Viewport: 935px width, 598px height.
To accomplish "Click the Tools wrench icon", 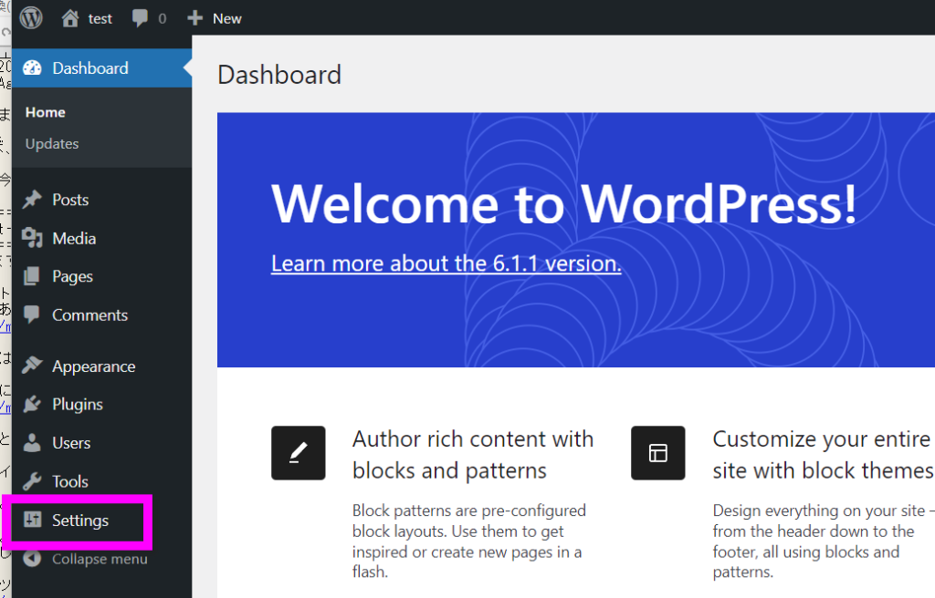I will [x=32, y=481].
